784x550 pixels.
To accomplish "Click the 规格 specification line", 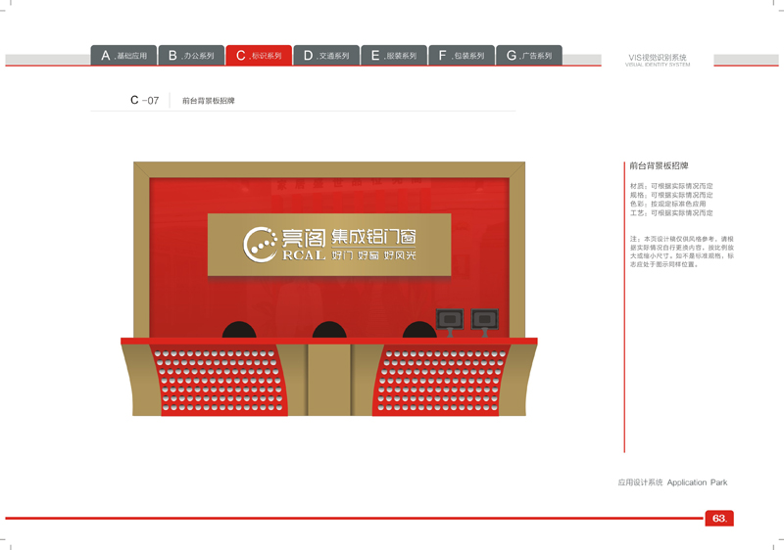I will tap(671, 195).
